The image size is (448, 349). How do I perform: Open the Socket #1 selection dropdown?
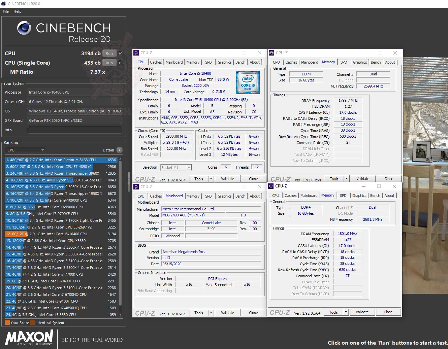tap(176, 167)
